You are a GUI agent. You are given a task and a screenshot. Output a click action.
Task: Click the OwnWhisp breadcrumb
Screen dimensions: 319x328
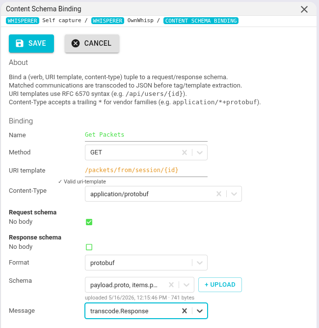pyautogui.click(x=140, y=21)
